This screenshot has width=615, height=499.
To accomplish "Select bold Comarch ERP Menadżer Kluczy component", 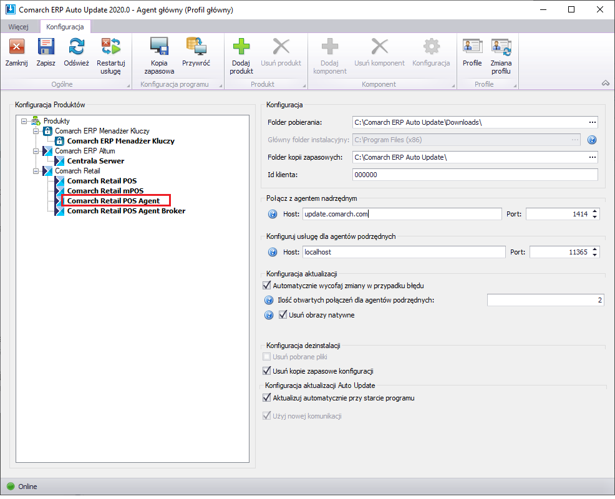I will pos(121,141).
